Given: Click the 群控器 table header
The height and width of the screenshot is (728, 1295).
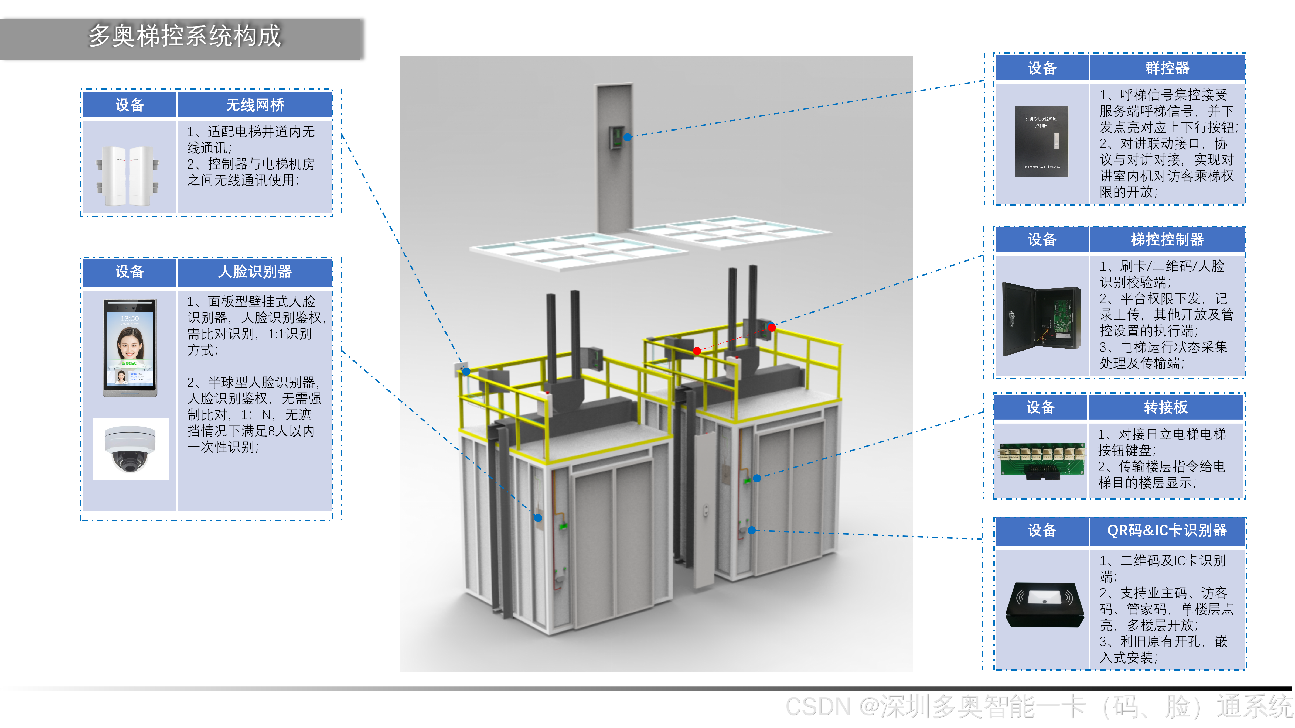Looking at the screenshot, I should click(x=1167, y=68).
